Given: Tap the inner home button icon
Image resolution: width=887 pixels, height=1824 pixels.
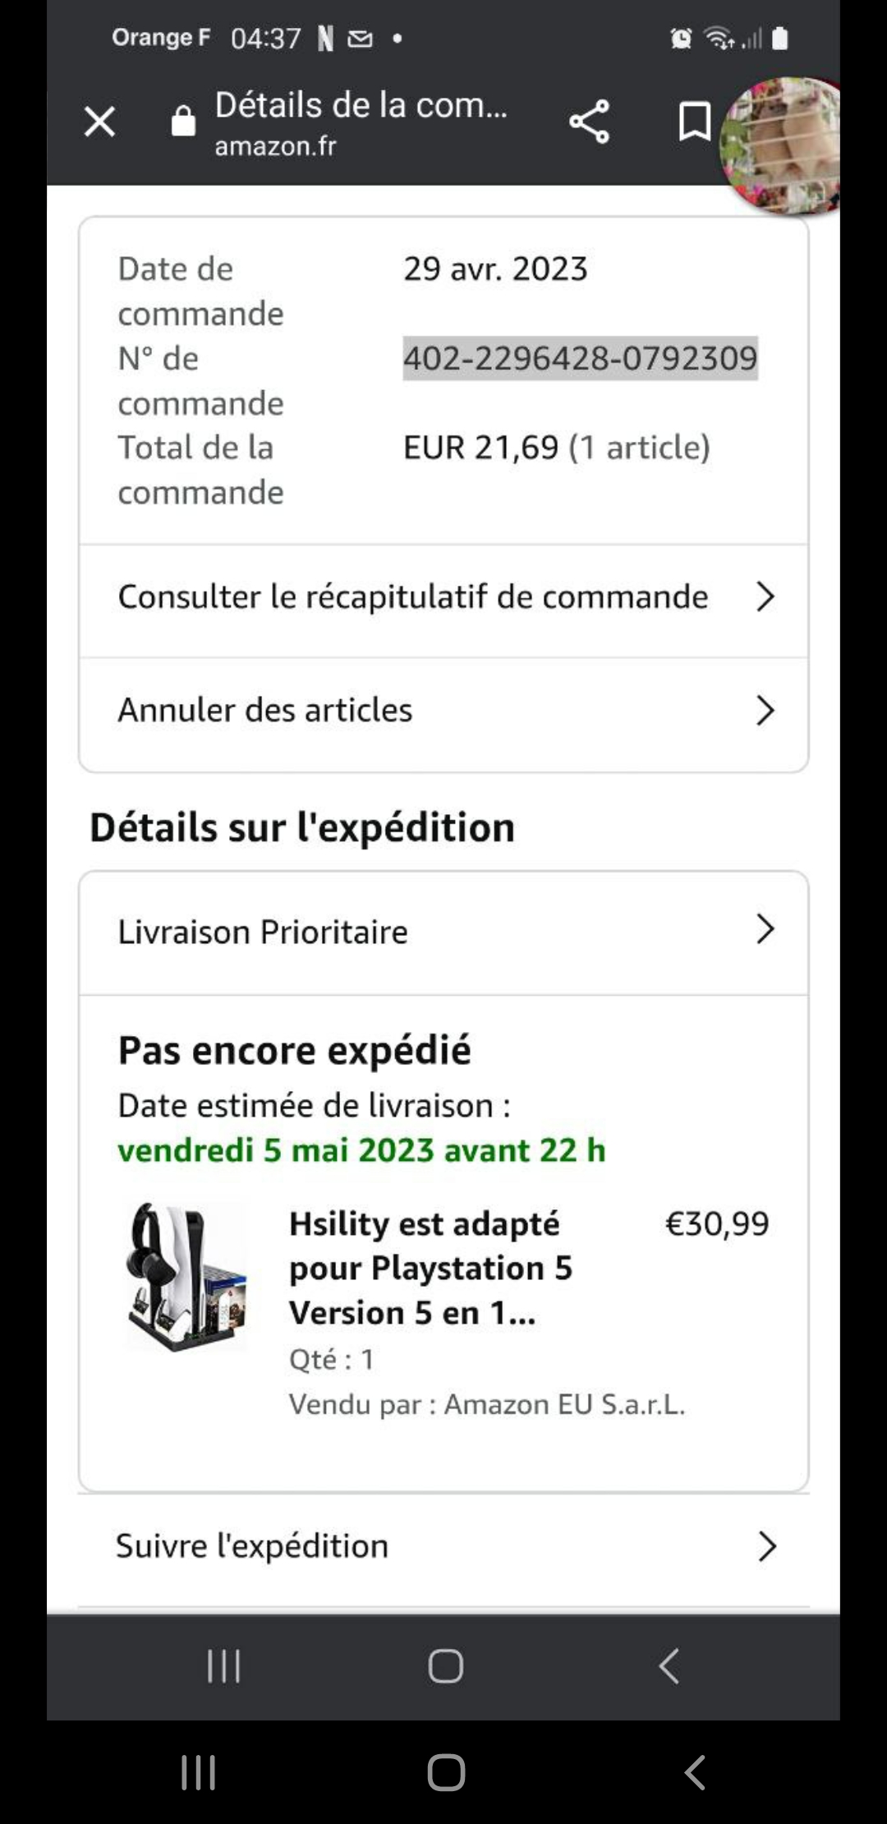Looking at the screenshot, I should (445, 1666).
